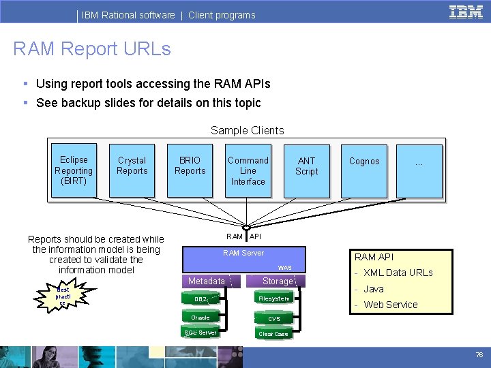Select the BRIO Reports box
This screenshot has height=368, width=491.
tap(190, 170)
